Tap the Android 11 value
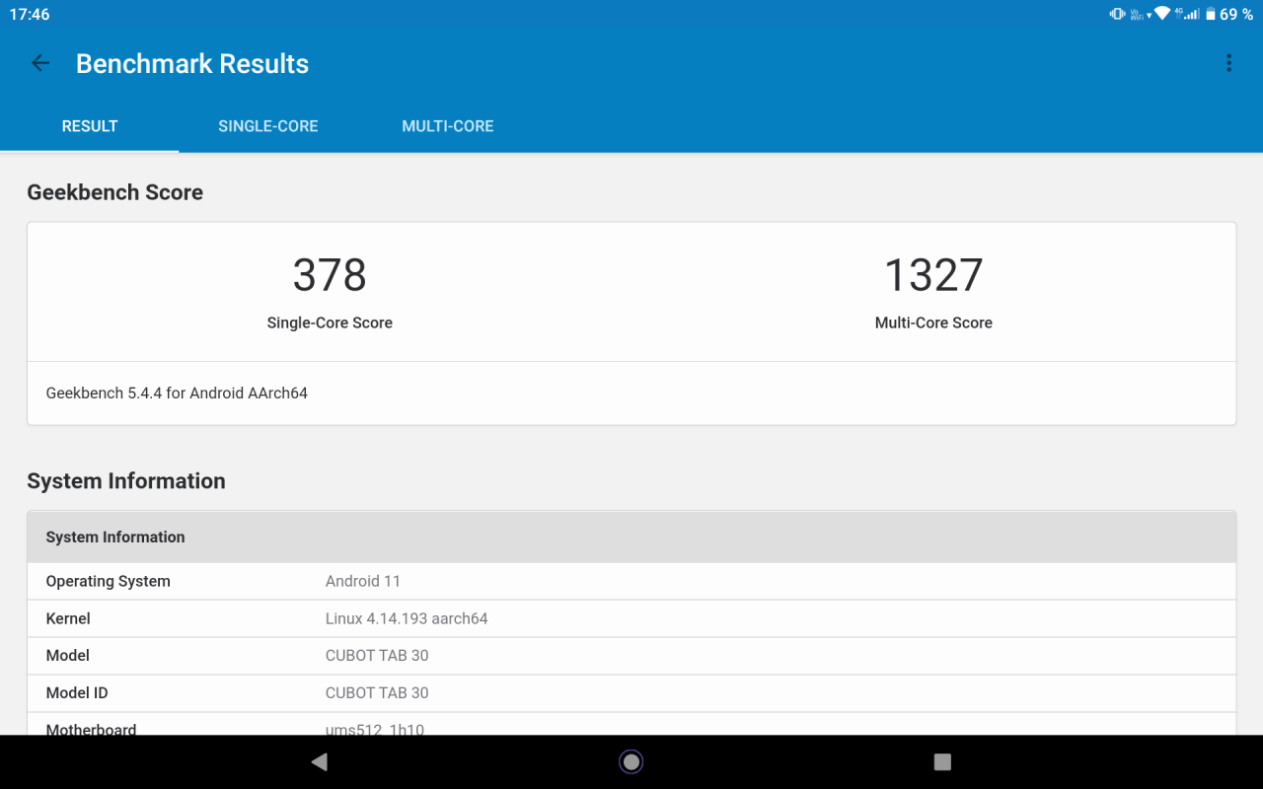 point(363,581)
